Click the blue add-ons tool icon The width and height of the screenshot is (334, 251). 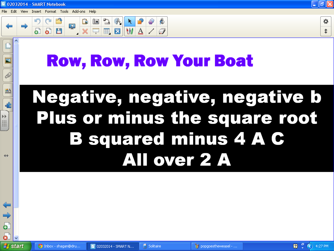click(x=117, y=31)
